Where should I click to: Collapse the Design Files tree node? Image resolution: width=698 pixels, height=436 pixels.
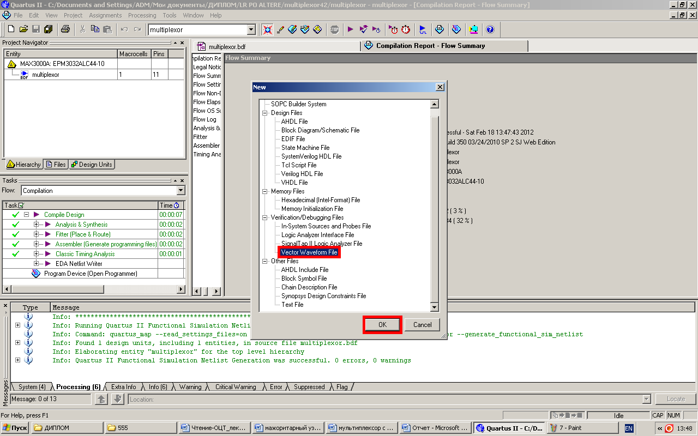[x=265, y=113]
